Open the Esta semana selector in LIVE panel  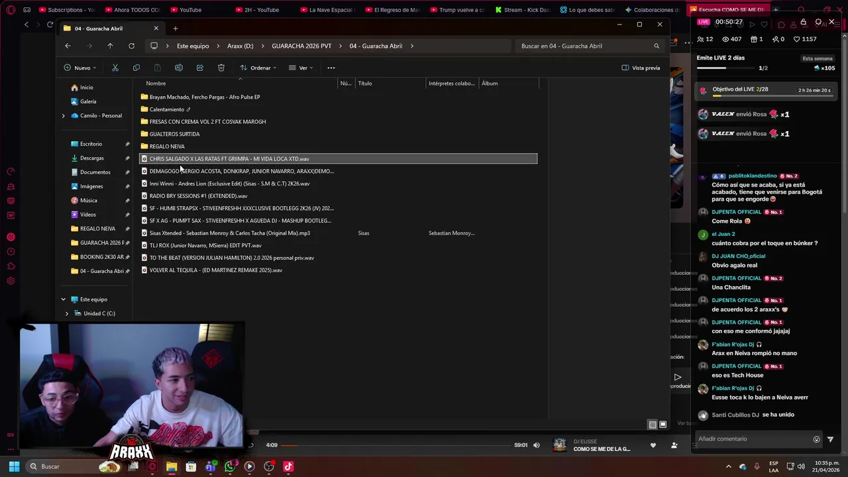[818, 58]
